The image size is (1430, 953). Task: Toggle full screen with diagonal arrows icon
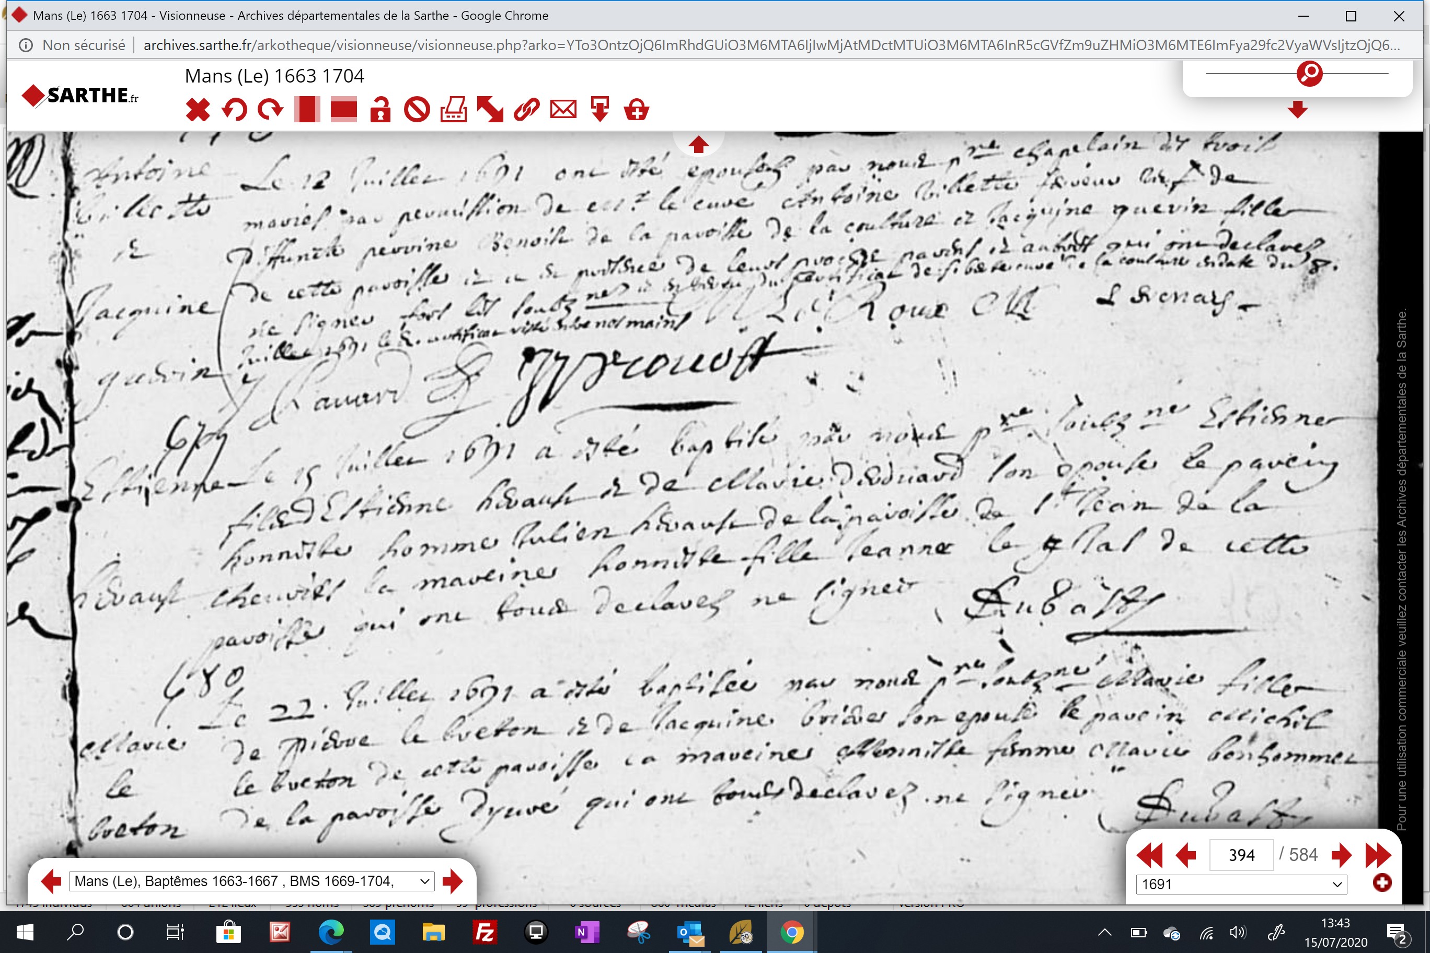(x=490, y=110)
